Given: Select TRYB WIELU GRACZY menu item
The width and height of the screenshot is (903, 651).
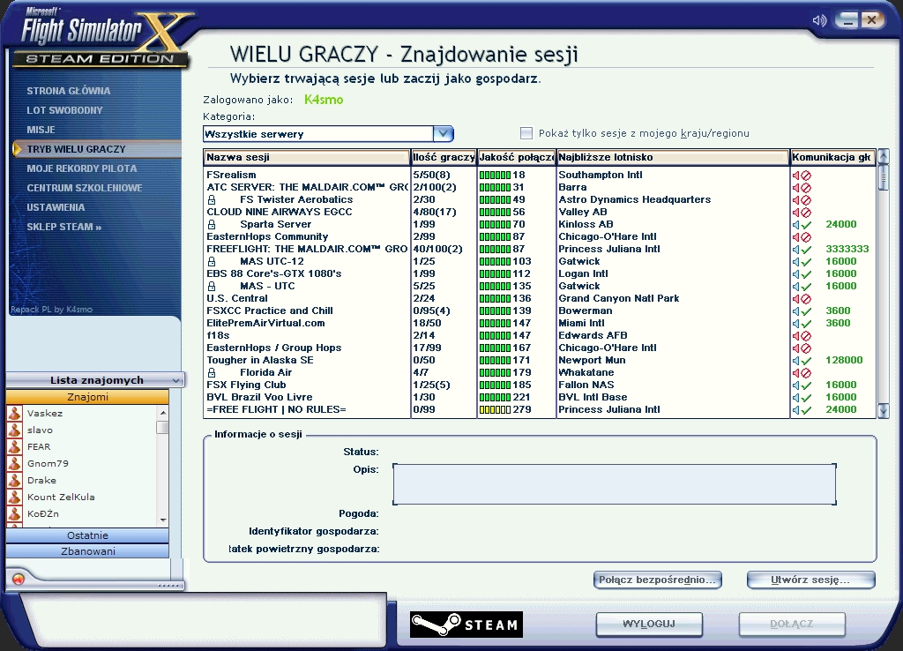Looking at the screenshot, I should coord(96,149).
